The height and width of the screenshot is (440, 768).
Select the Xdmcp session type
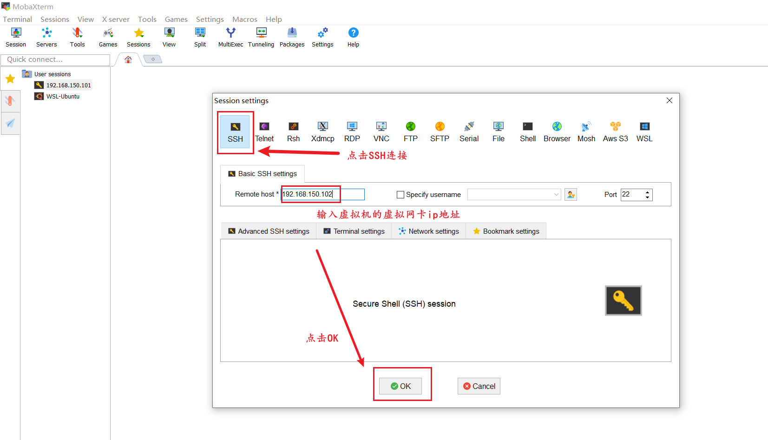[x=323, y=132]
